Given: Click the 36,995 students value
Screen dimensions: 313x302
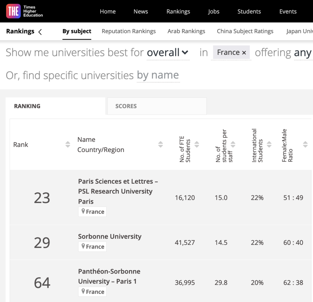Looking at the screenshot, I should pyautogui.click(x=185, y=283).
